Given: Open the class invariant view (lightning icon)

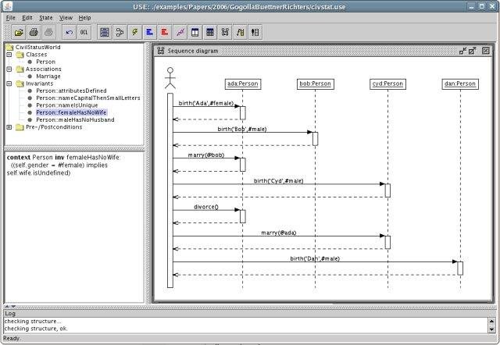Looking at the screenshot, I should (134, 32).
